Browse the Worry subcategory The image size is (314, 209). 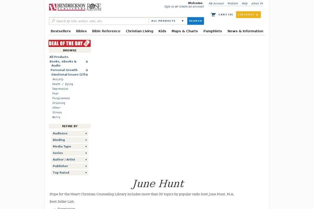[56, 118]
